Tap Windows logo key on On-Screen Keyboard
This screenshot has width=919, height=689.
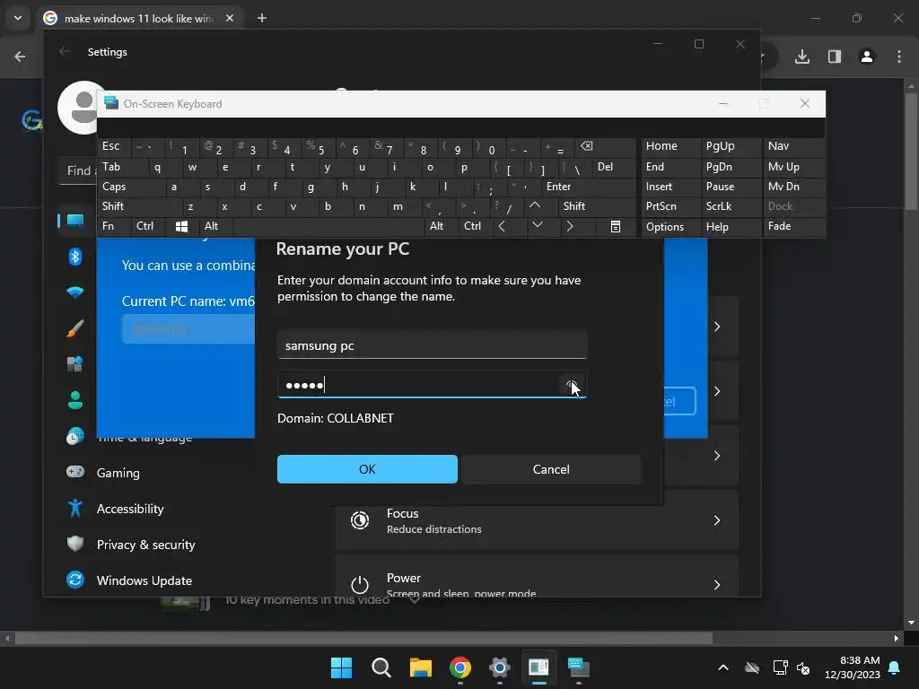click(181, 226)
